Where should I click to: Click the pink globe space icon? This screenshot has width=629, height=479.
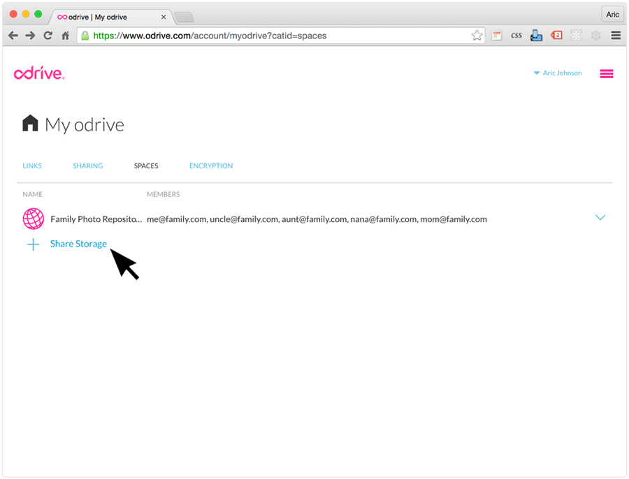[x=34, y=219]
